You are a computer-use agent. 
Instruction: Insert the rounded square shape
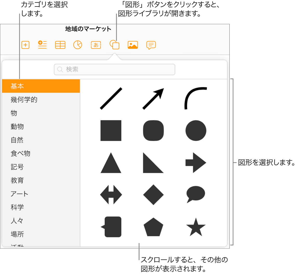point(153,131)
